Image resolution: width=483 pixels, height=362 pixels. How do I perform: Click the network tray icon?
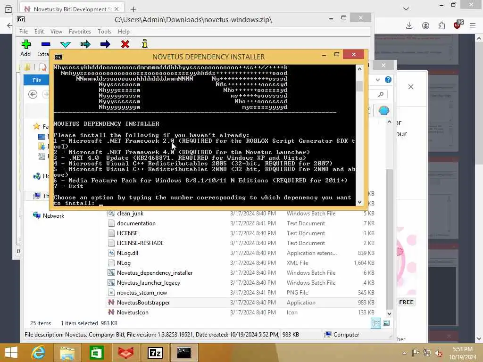427,353
